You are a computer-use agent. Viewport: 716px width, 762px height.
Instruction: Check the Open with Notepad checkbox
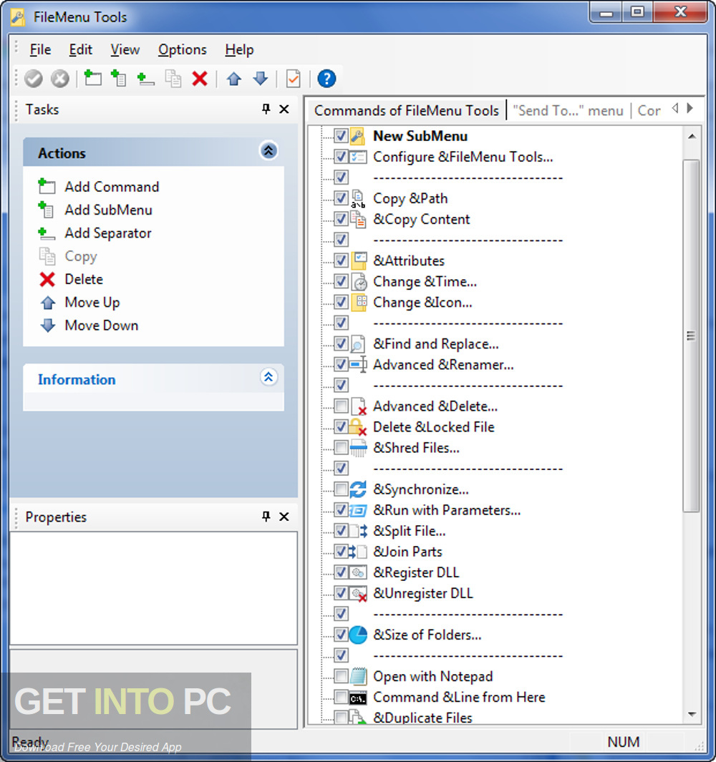[342, 676]
